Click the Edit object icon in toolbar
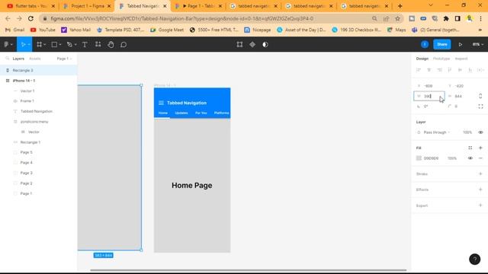This screenshot has height=274, width=488. (239, 44)
